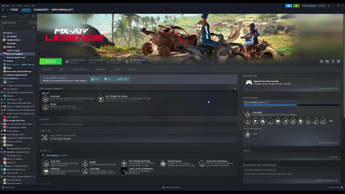Open the View menu
The image size is (345, 194).
point(13,6)
